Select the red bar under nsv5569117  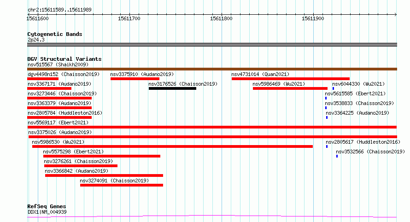point(212,127)
